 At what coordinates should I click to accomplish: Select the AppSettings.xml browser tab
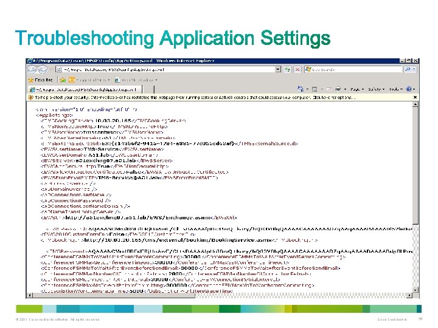pos(85,89)
